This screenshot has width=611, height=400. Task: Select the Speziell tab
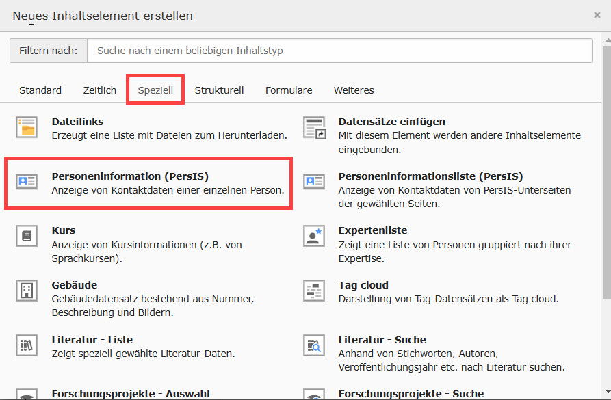pos(155,90)
